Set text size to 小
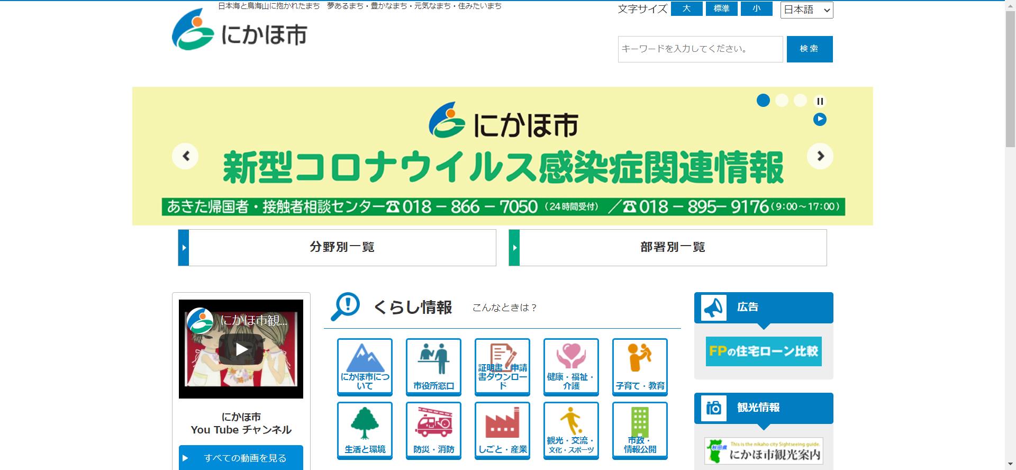The image size is (1016, 470). (x=757, y=9)
